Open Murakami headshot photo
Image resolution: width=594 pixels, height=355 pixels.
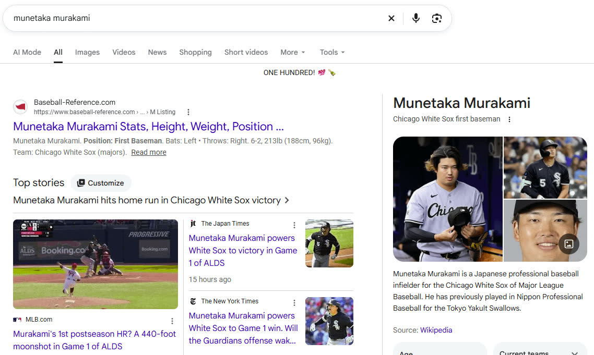click(x=545, y=231)
